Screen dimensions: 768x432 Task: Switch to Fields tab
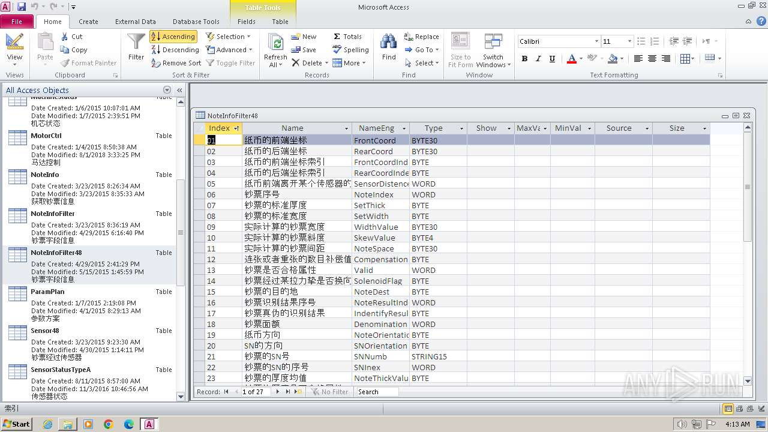coord(247,22)
